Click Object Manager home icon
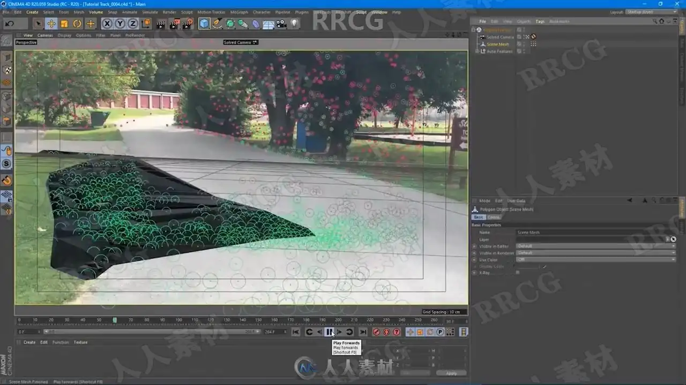The height and width of the screenshot is (385, 686). tap(661, 21)
